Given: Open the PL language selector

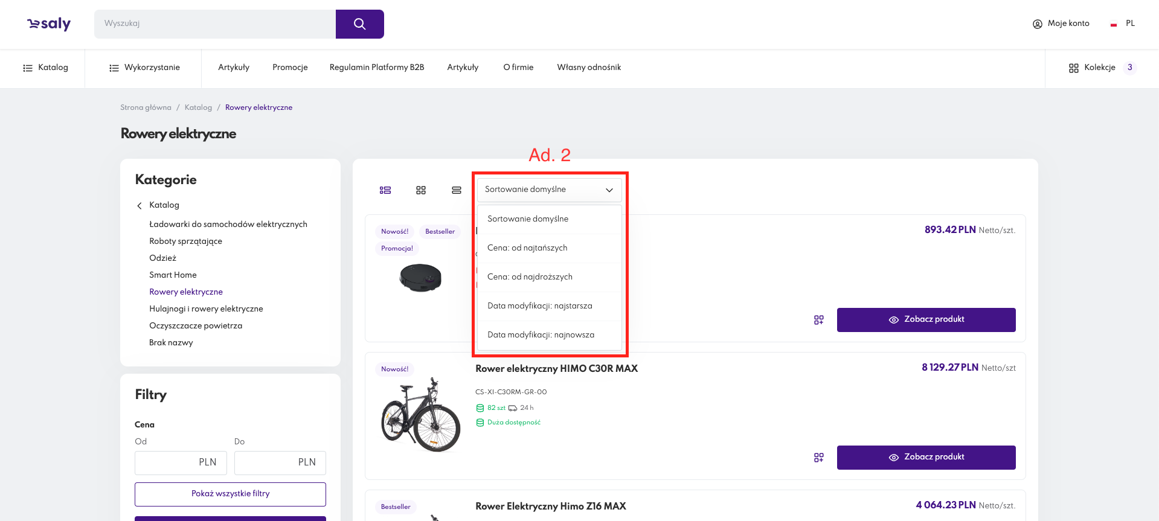Looking at the screenshot, I should pyautogui.click(x=1123, y=24).
